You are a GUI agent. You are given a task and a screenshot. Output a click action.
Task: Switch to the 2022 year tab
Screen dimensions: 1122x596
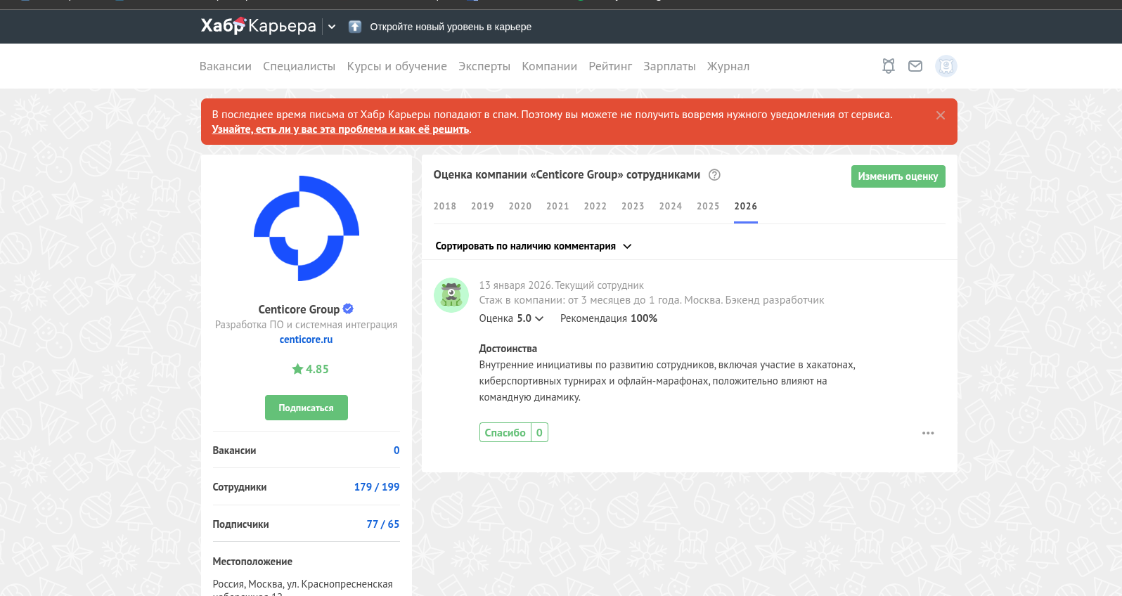click(x=595, y=206)
